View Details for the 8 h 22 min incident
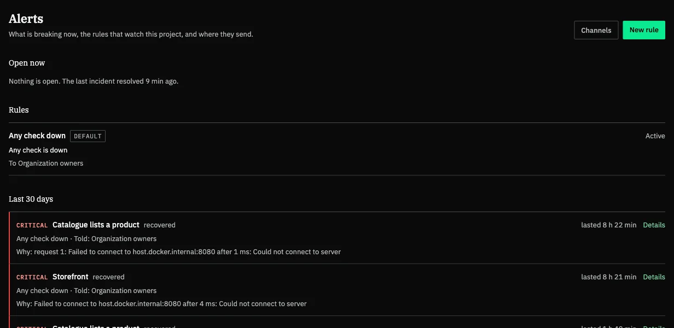 click(x=654, y=225)
